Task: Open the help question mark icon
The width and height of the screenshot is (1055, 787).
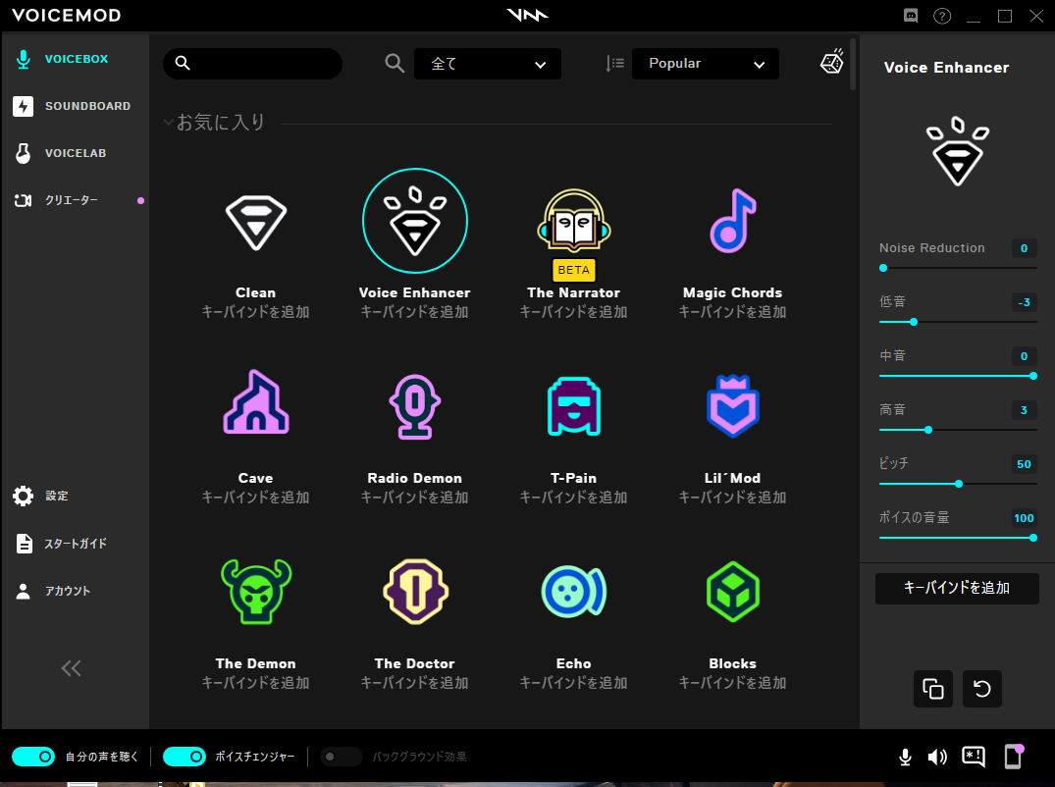Action: pos(942,16)
